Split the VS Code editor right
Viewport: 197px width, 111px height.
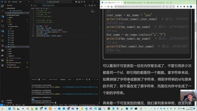tap(95, 6)
